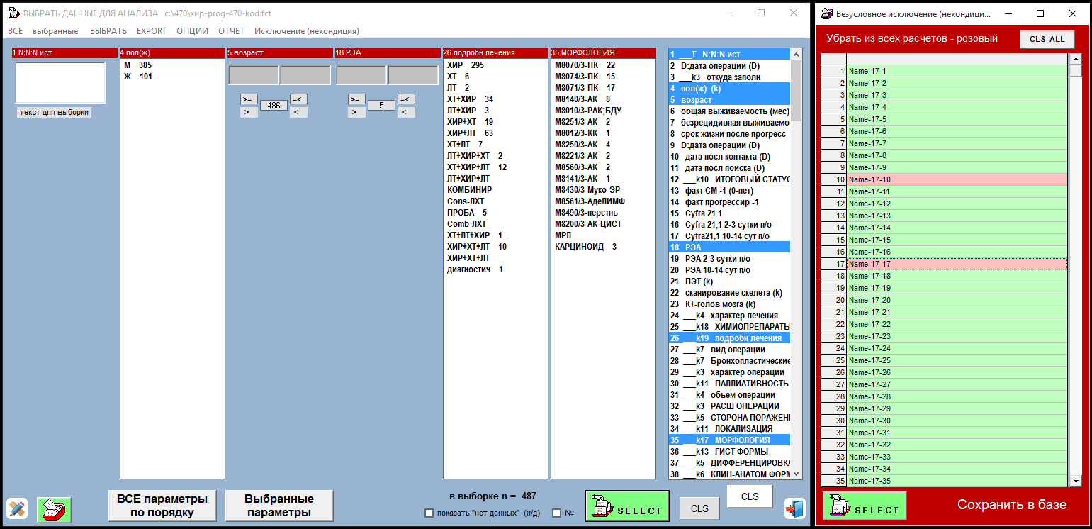Click app icon in main window title bar
This screenshot has height=529, width=1092.
(13, 13)
